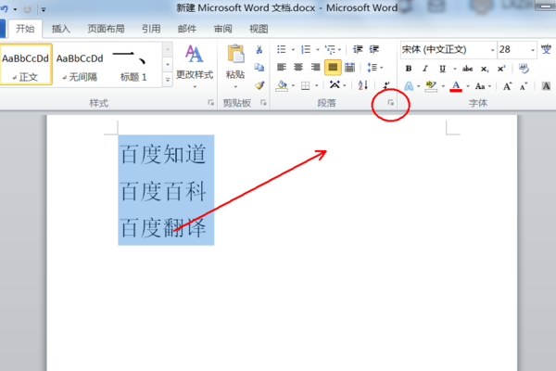Click the Copy icon in clipboard group
Viewport: 556px width, 371px height.
click(x=259, y=67)
